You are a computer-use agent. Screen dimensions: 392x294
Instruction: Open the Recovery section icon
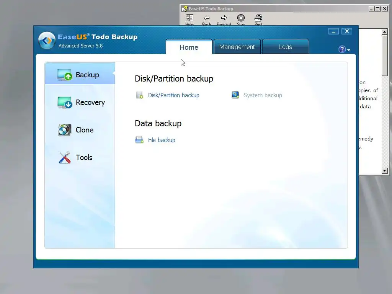pos(64,102)
